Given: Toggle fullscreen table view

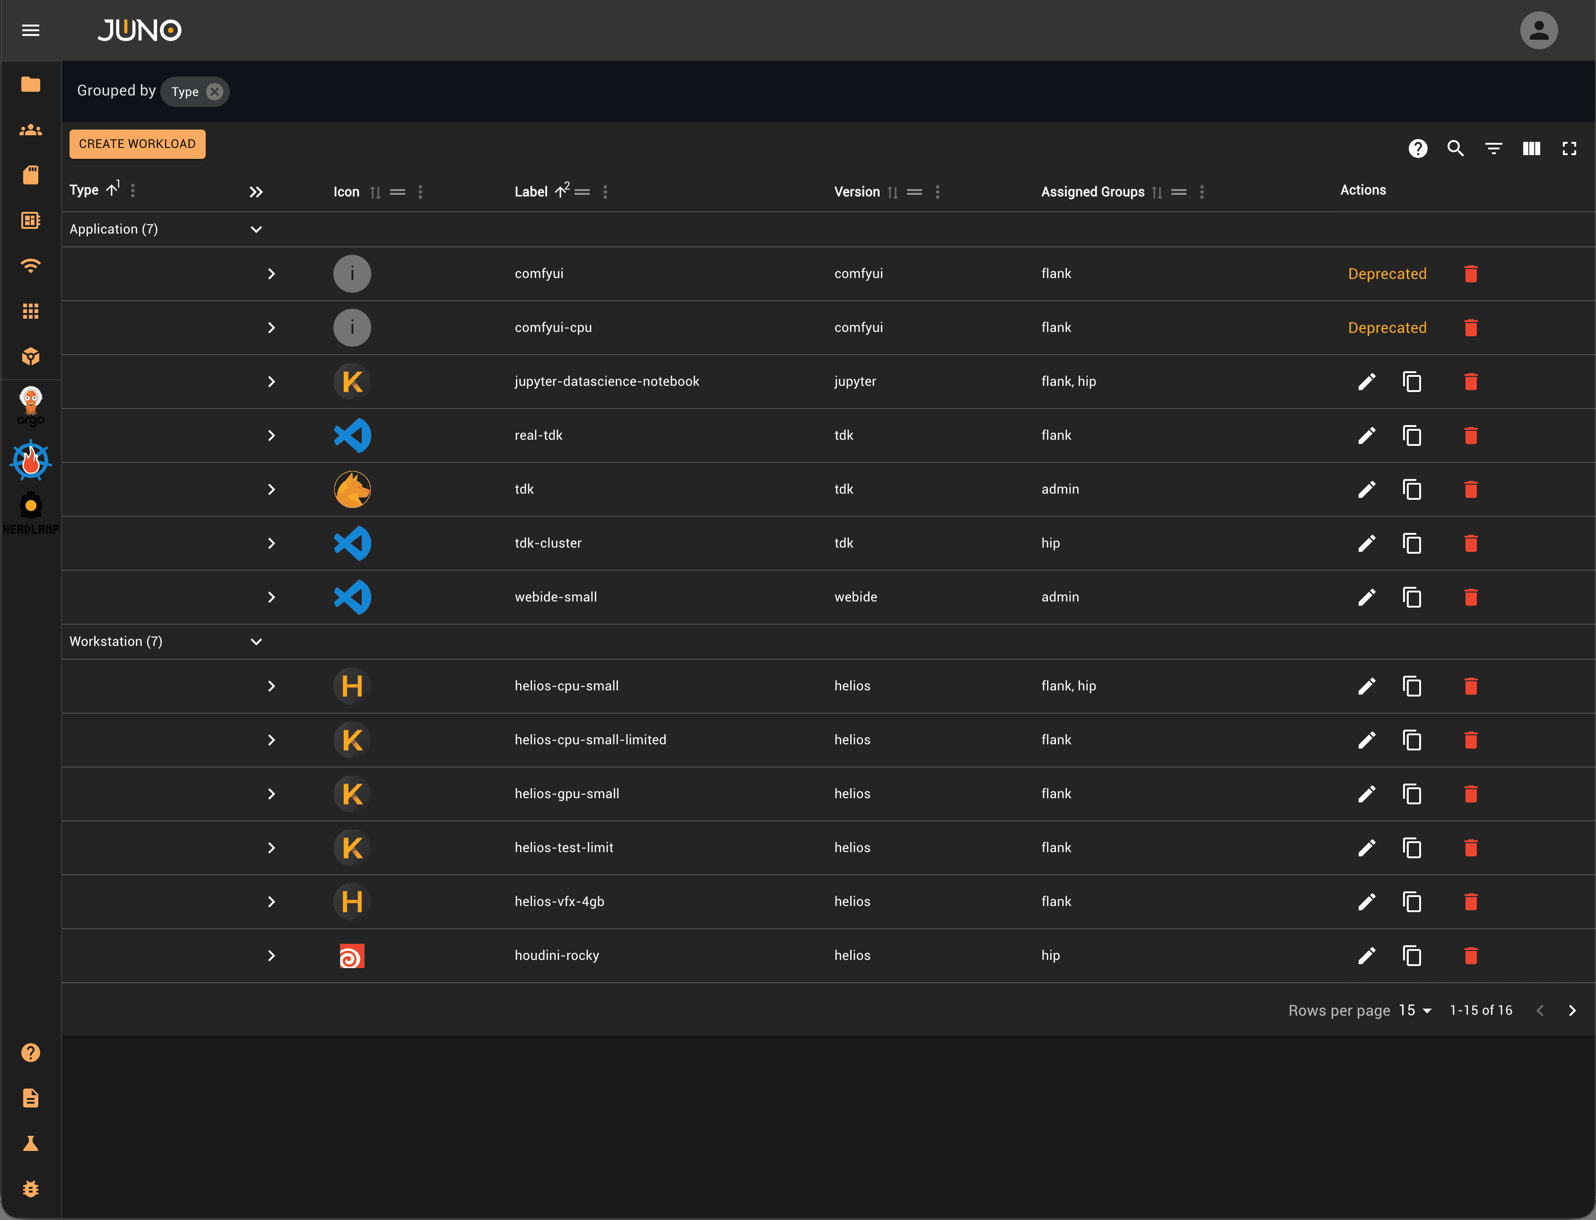Looking at the screenshot, I should pyautogui.click(x=1569, y=149).
